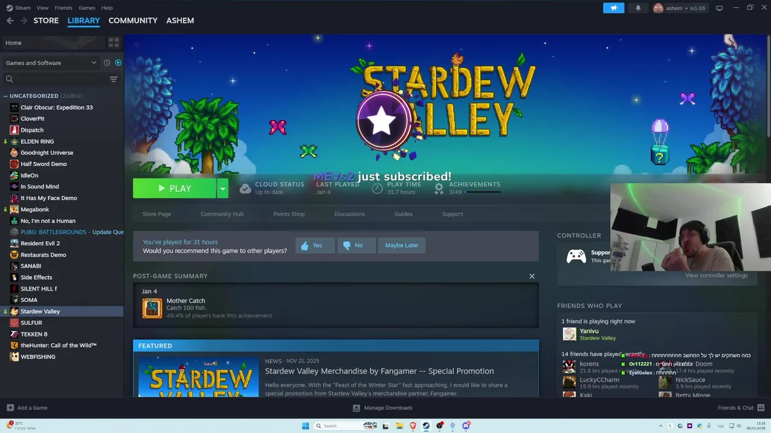The width and height of the screenshot is (771, 433).
Task: Open the announcements megaphone button
Action: (614, 8)
